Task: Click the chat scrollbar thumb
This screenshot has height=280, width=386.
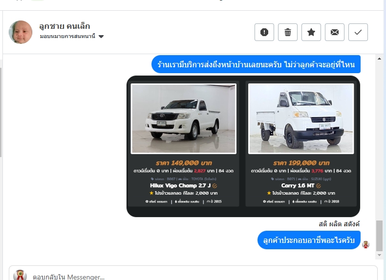Action: pyautogui.click(x=379, y=236)
